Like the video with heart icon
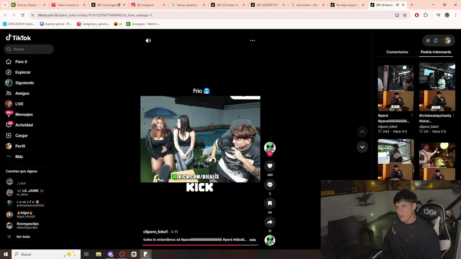 270,166
